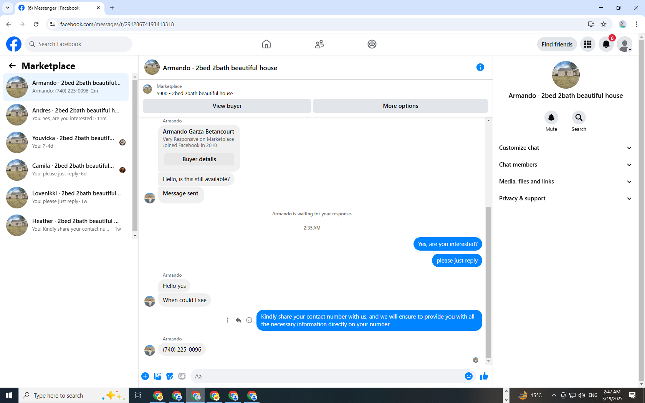Open the Home feed icon

tap(266, 44)
